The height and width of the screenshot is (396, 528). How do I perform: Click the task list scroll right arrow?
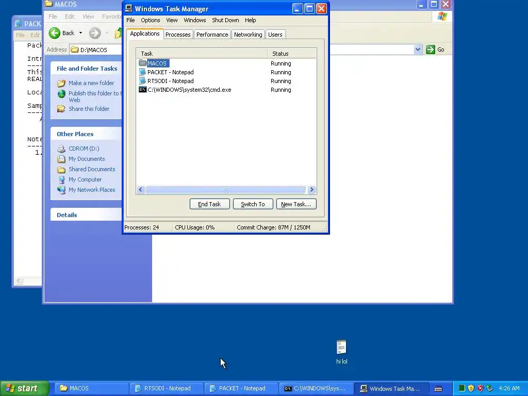(x=311, y=190)
